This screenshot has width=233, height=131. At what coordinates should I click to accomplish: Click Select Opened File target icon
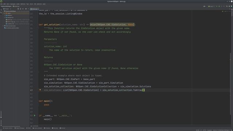pos(18,9)
